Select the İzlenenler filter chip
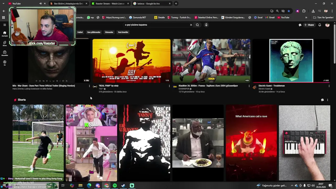Viewport: 336px width, 189px height. click(109, 32)
